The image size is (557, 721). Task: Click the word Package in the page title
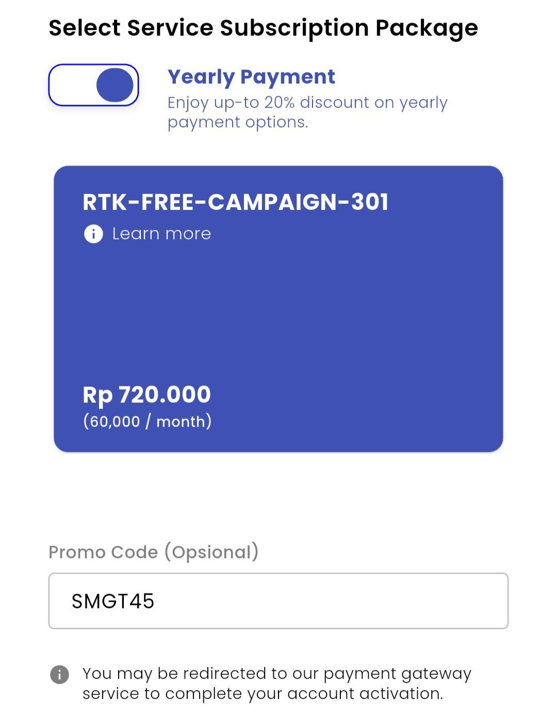point(427,28)
